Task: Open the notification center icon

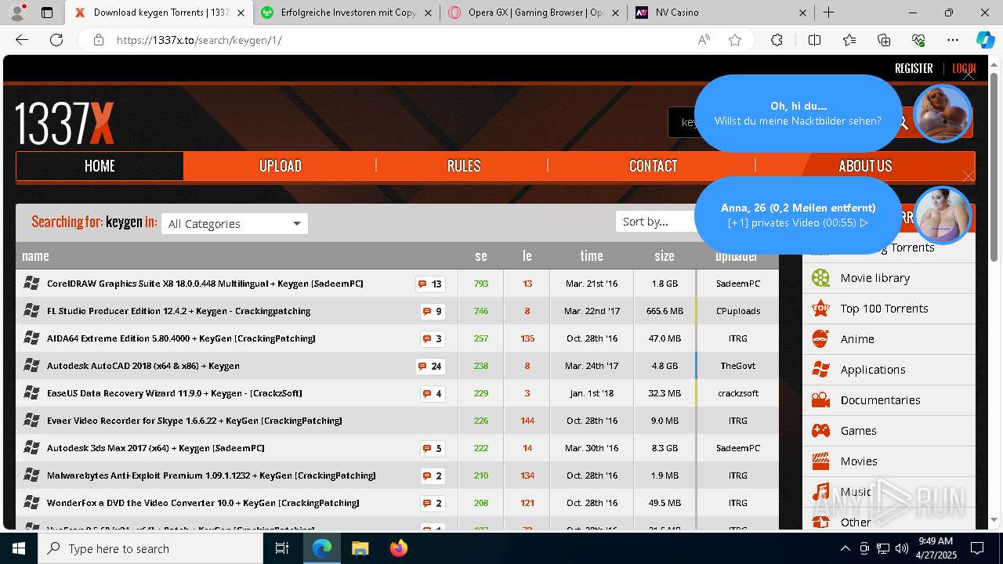Action: [x=977, y=548]
